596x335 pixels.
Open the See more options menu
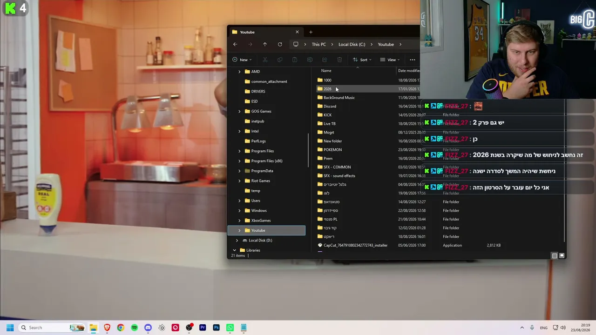413,60
